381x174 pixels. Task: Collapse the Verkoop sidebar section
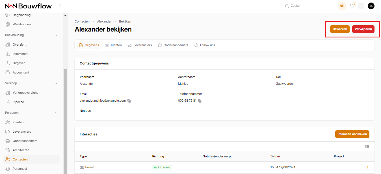(x=56, y=83)
